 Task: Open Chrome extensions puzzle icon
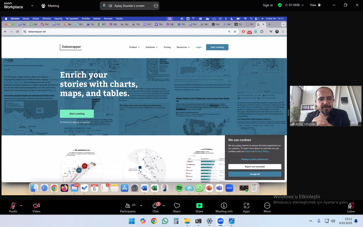(x=262, y=32)
